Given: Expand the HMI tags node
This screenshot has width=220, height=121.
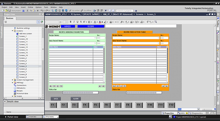Looking at the screenshot, I should click(x=12, y=82).
